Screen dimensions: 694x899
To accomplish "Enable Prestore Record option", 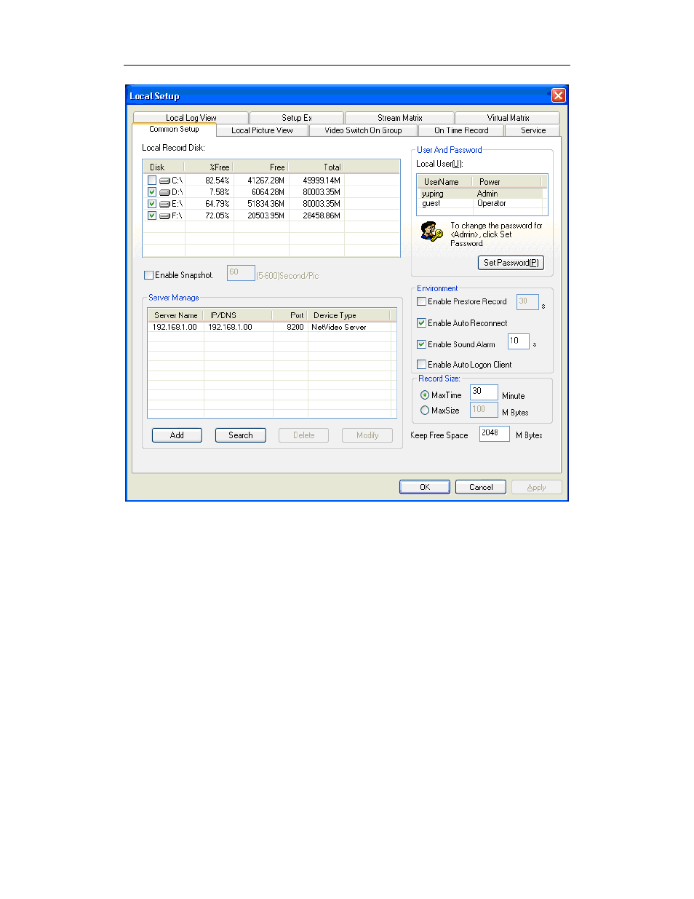I will click(421, 301).
